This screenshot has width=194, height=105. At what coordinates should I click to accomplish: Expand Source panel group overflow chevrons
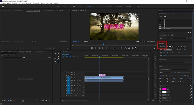point(69,10)
